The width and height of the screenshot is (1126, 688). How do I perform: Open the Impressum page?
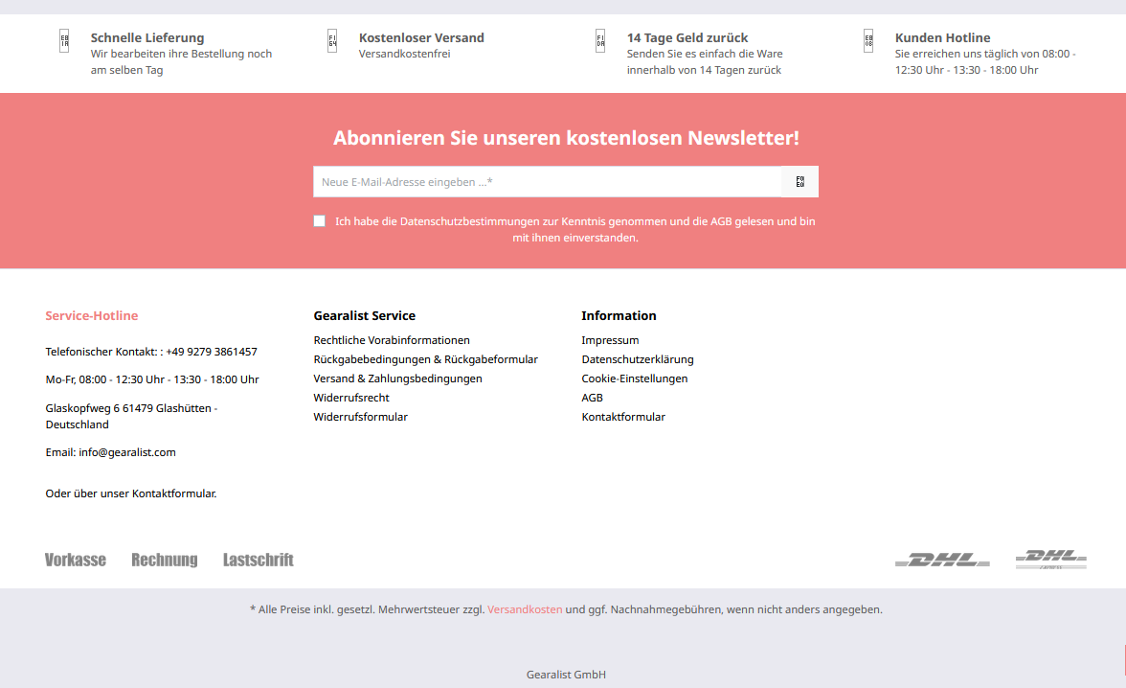(610, 340)
